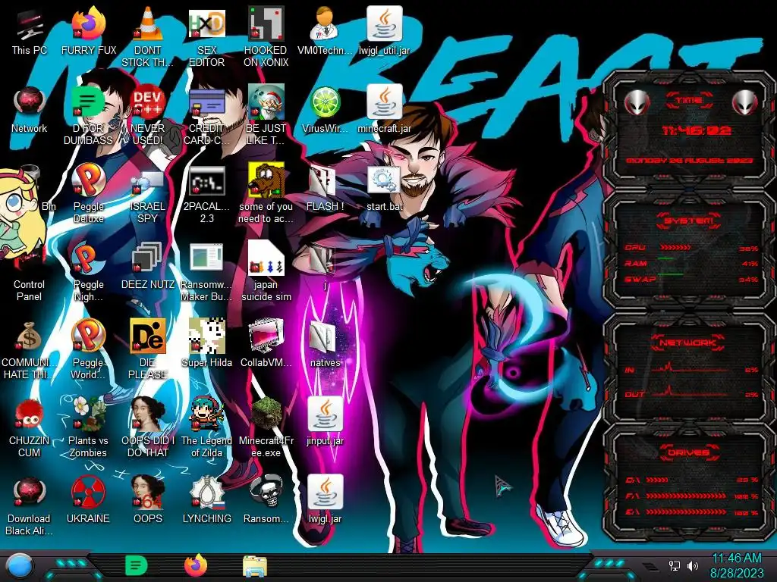777x582 pixels.
Task: Open the FLASH ! desktop icon
Action: tap(325, 187)
